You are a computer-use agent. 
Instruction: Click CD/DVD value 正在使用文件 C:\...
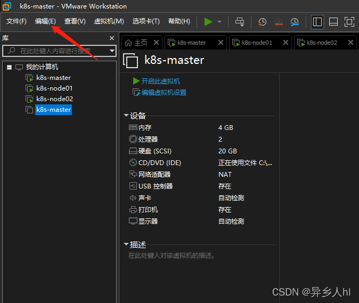245,163
